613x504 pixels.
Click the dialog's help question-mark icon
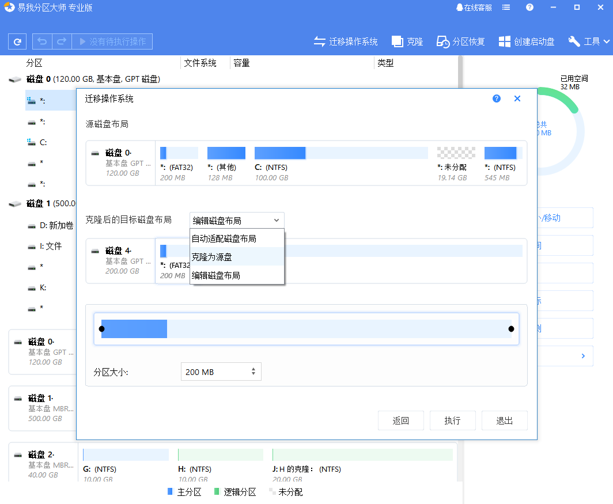click(496, 98)
